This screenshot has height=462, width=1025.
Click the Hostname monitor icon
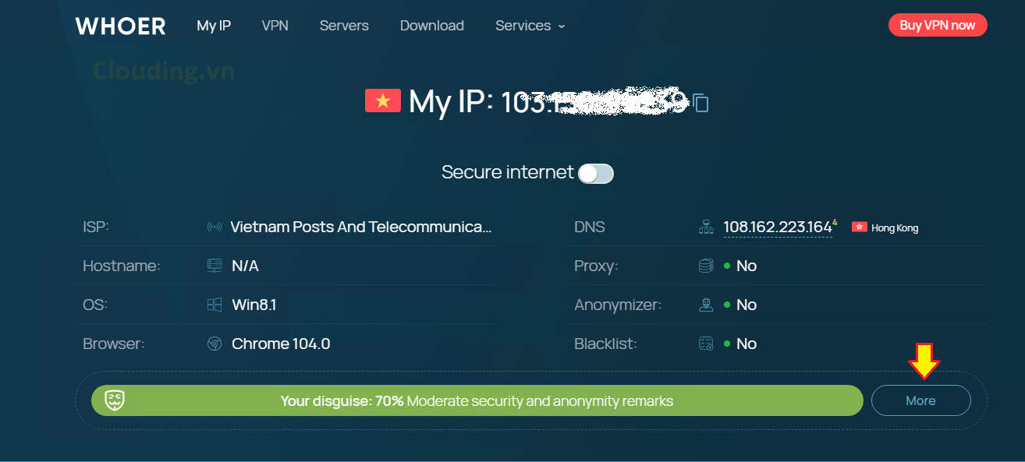214,266
